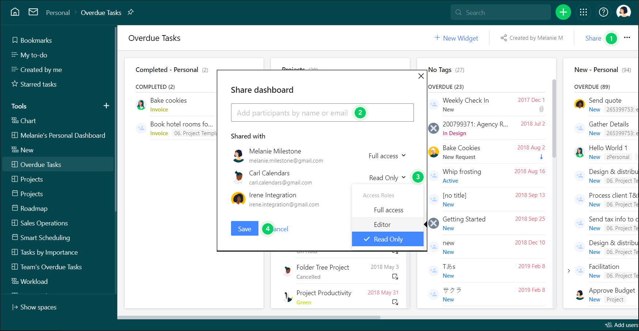The width and height of the screenshot is (639, 331).
Task: Open the dashboard more options ellipsis
Action: click(x=627, y=38)
